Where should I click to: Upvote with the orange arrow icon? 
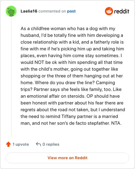8,144
